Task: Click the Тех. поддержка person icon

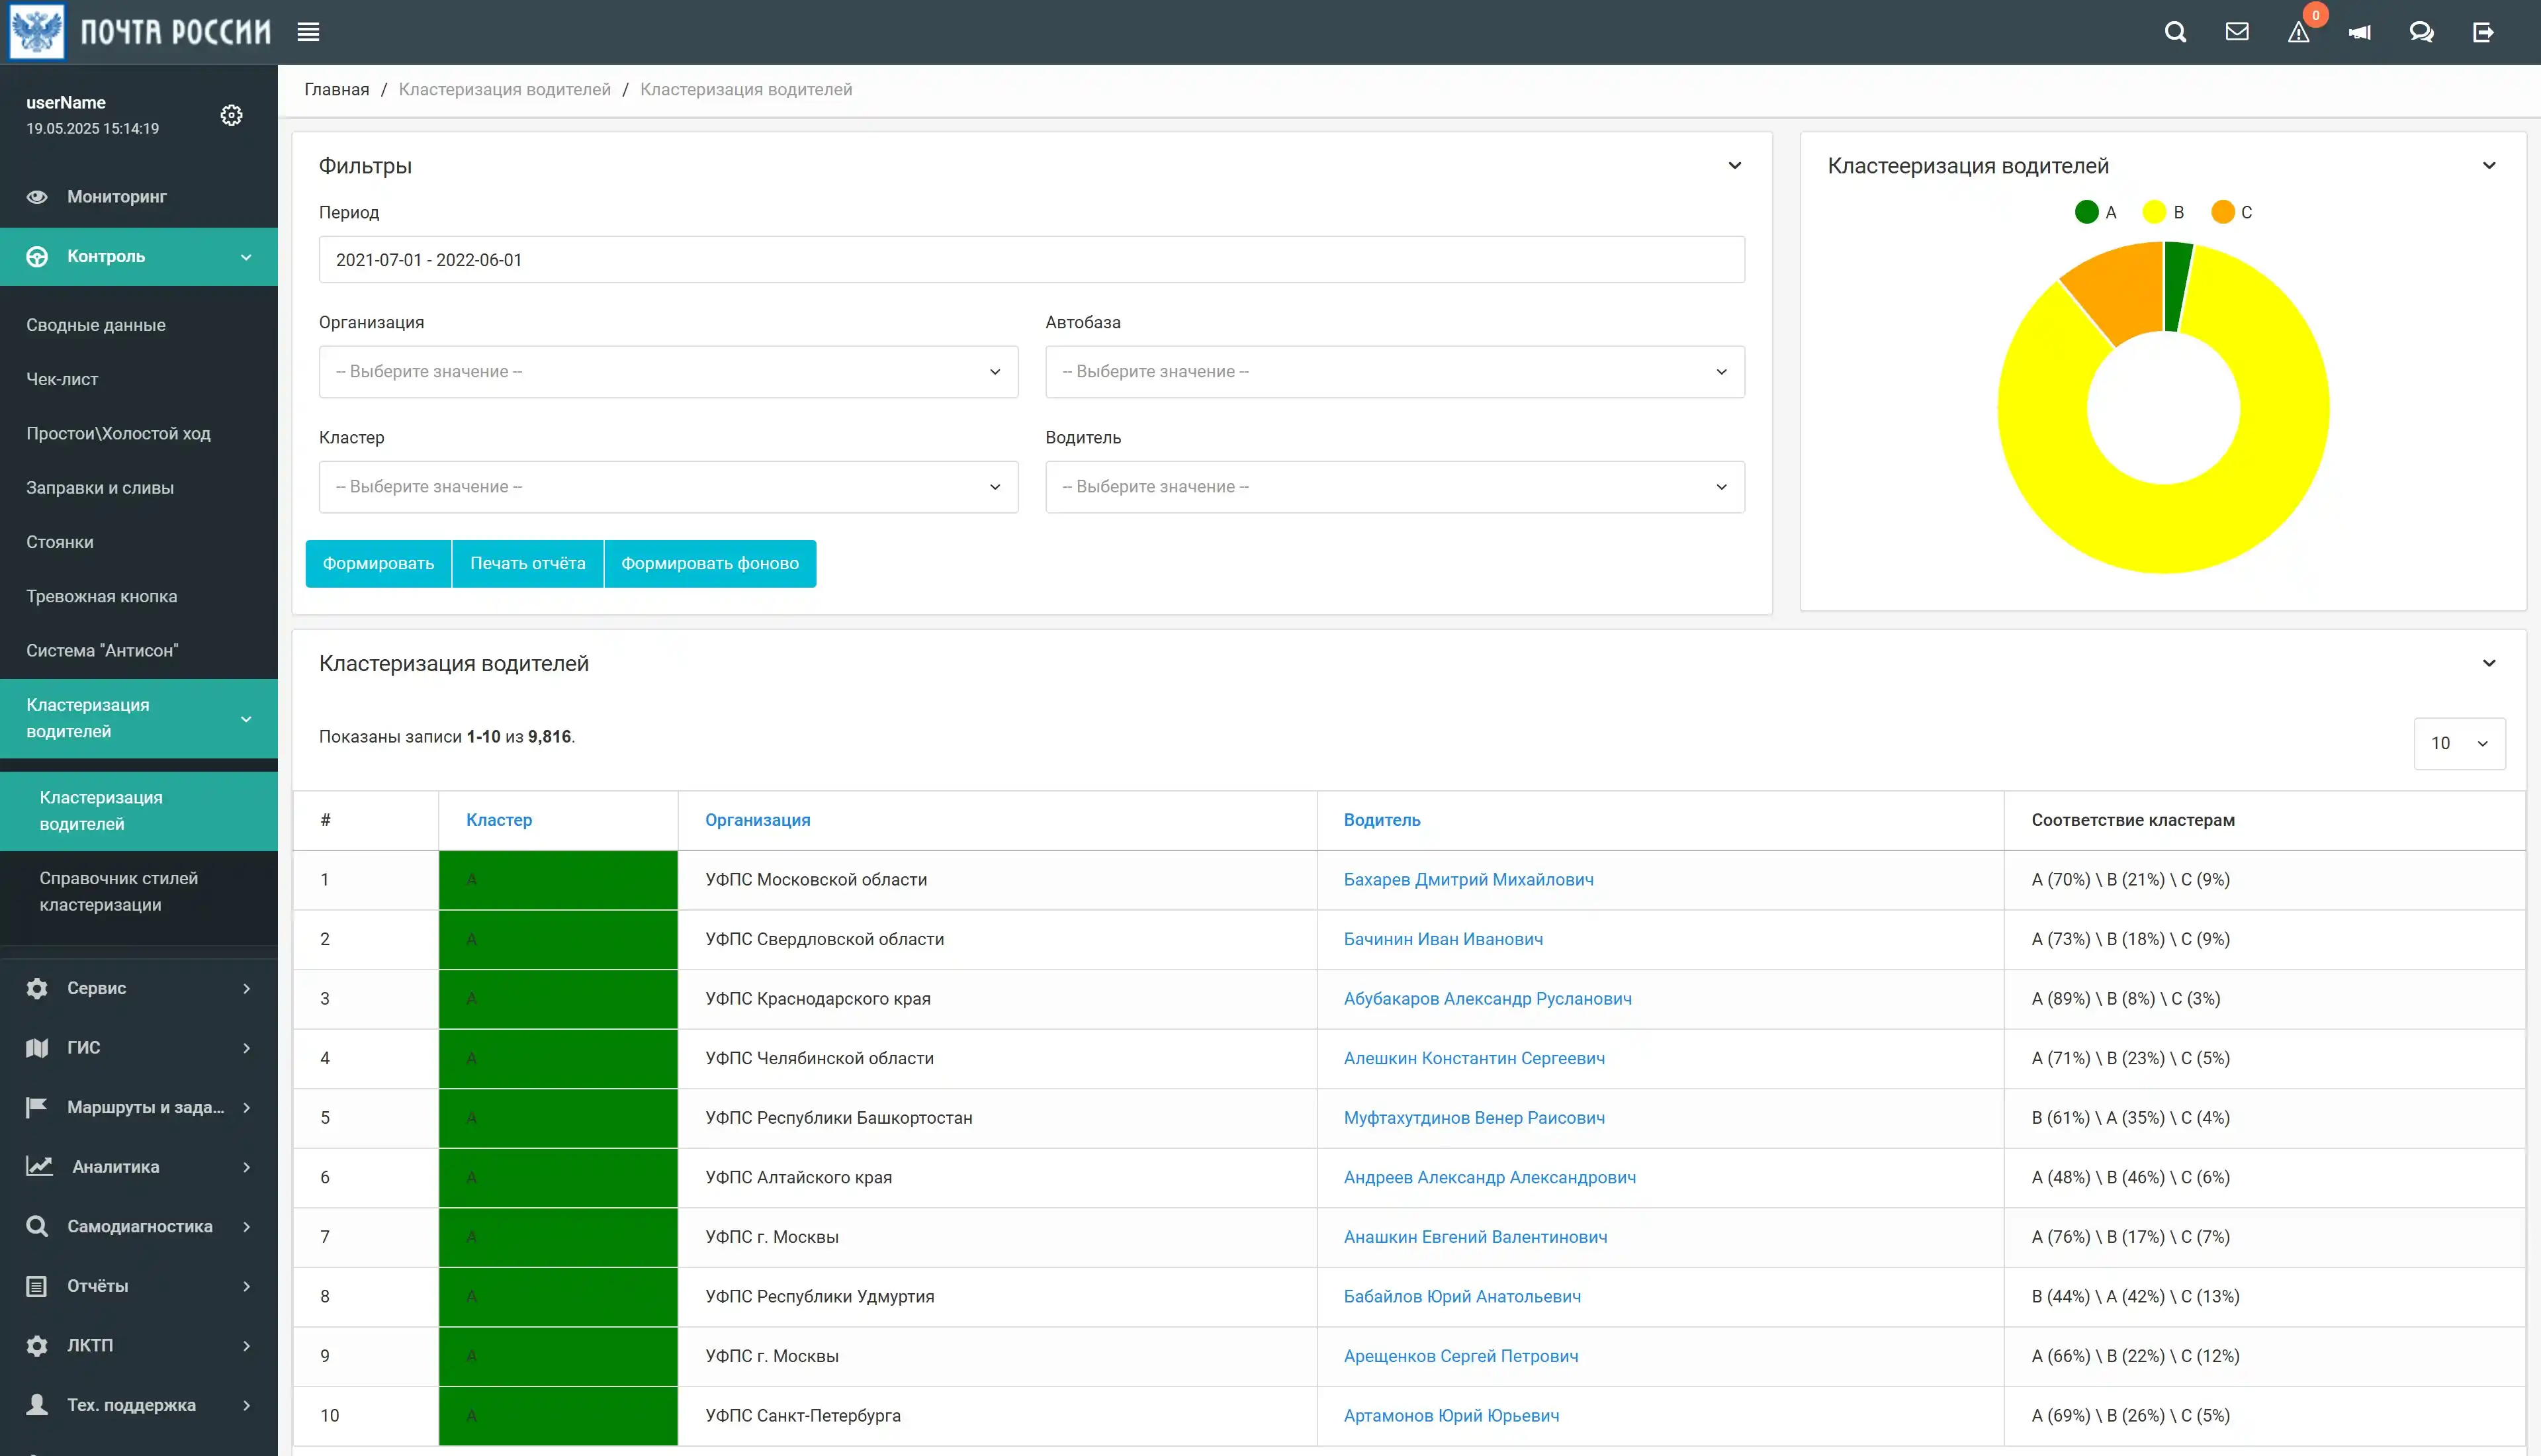Action: pos(37,1405)
